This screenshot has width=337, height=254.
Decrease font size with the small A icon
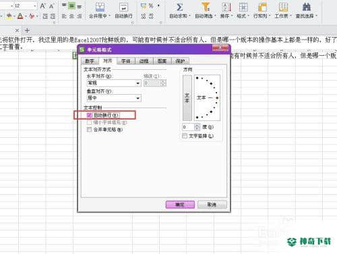click(51, 6)
